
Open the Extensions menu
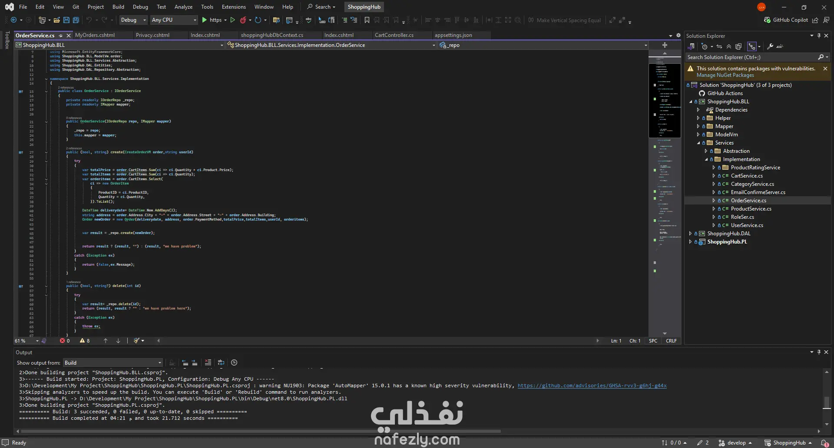(234, 7)
